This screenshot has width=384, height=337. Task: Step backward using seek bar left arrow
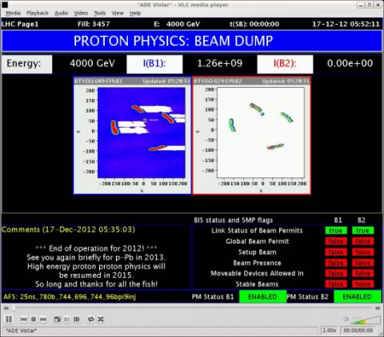(6, 308)
